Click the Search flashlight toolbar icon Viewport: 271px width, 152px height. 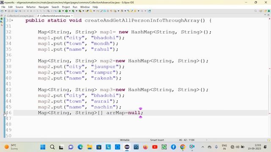tap(91, 11)
